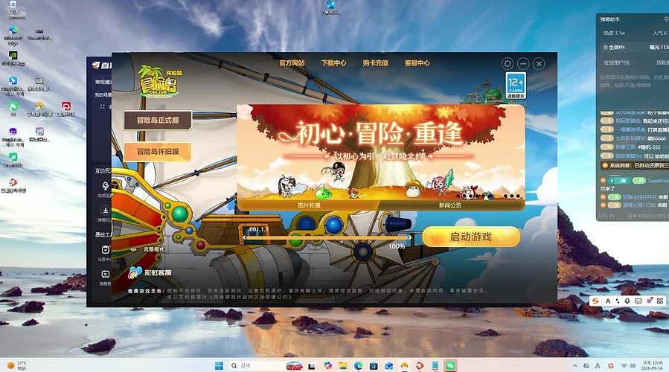Toggle the 完整模式 eye option
This screenshot has width=669, height=372.
(147, 249)
